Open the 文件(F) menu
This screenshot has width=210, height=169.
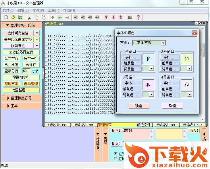click(x=8, y=10)
